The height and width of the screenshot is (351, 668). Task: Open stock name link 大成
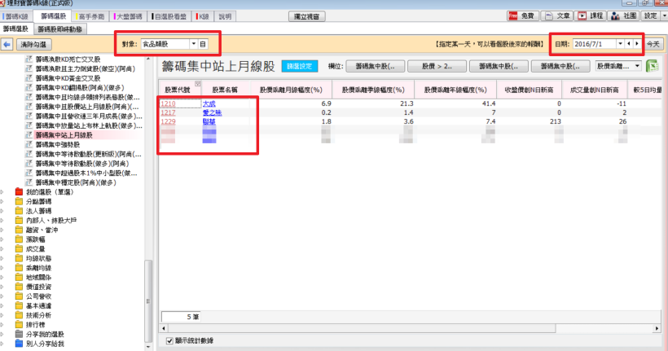[x=209, y=103]
